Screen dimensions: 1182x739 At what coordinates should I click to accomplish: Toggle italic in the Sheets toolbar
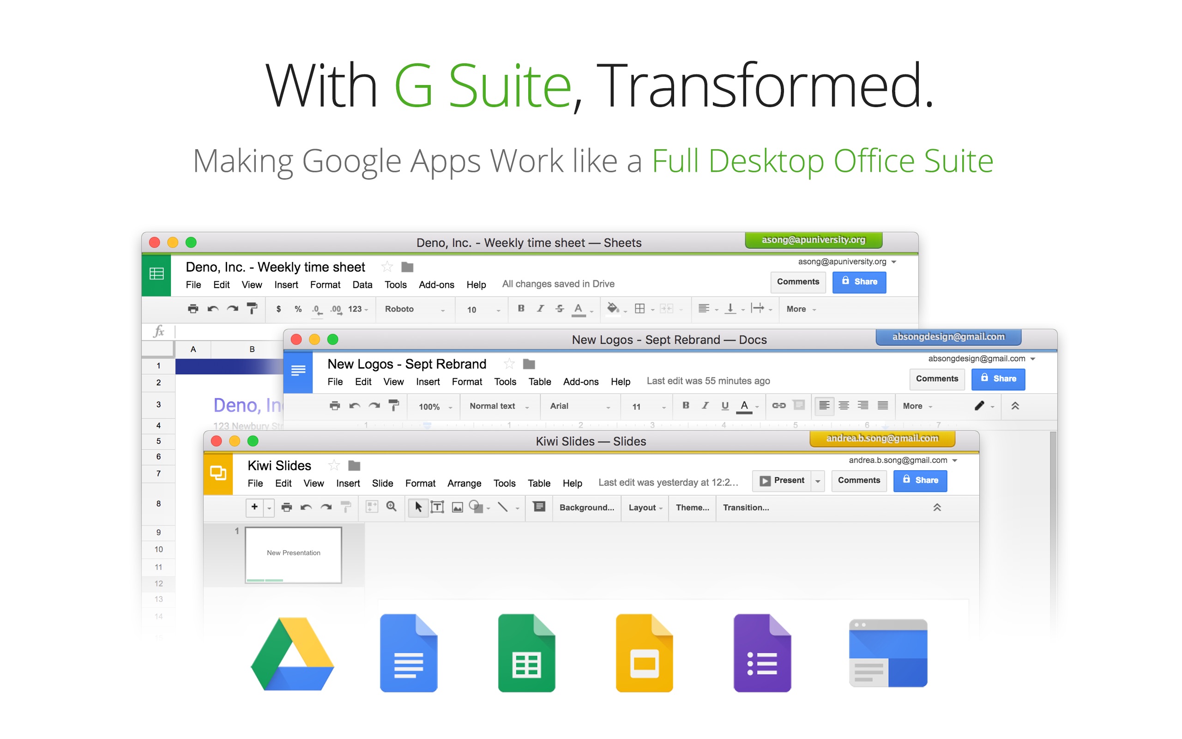pos(540,309)
